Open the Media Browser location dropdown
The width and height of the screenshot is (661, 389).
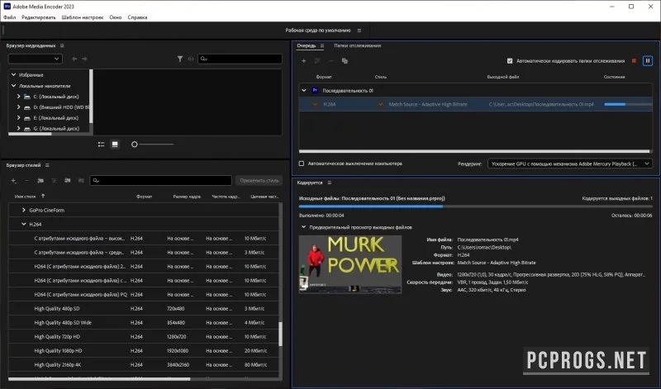coord(35,59)
